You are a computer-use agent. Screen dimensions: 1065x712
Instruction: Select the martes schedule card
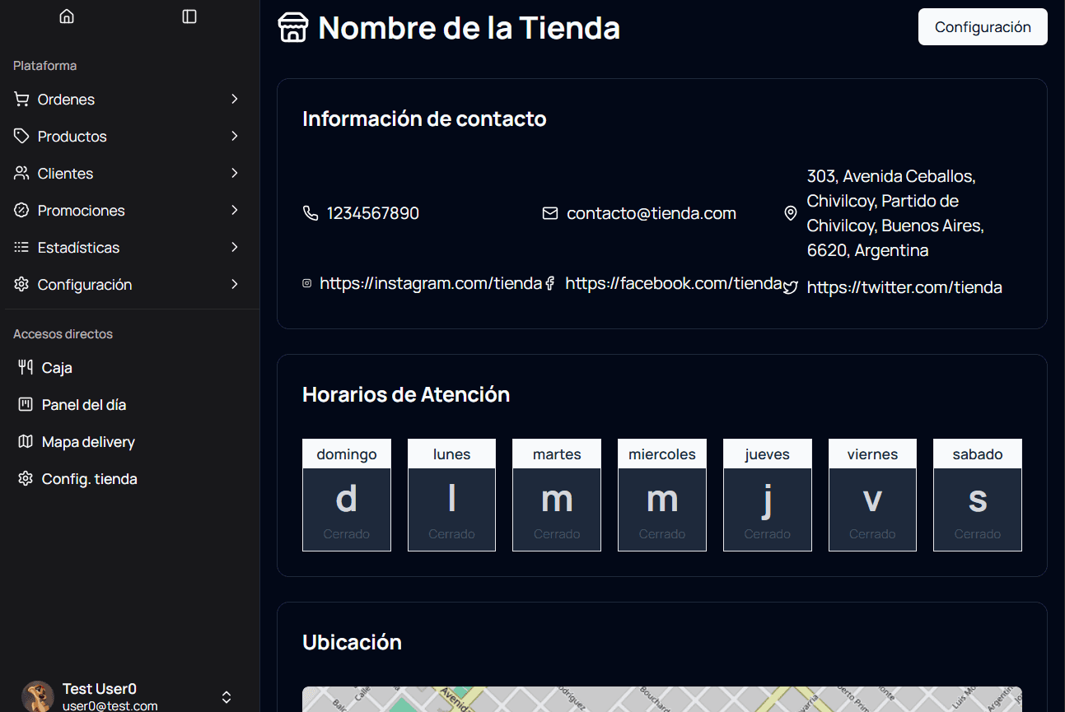point(557,495)
